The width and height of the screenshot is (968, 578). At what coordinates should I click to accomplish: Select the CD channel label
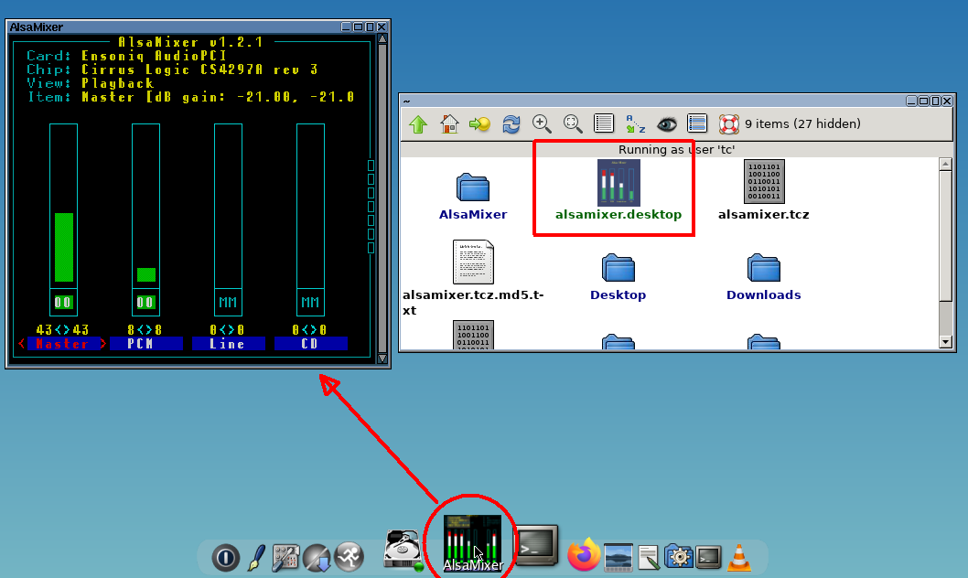pos(311,344)
